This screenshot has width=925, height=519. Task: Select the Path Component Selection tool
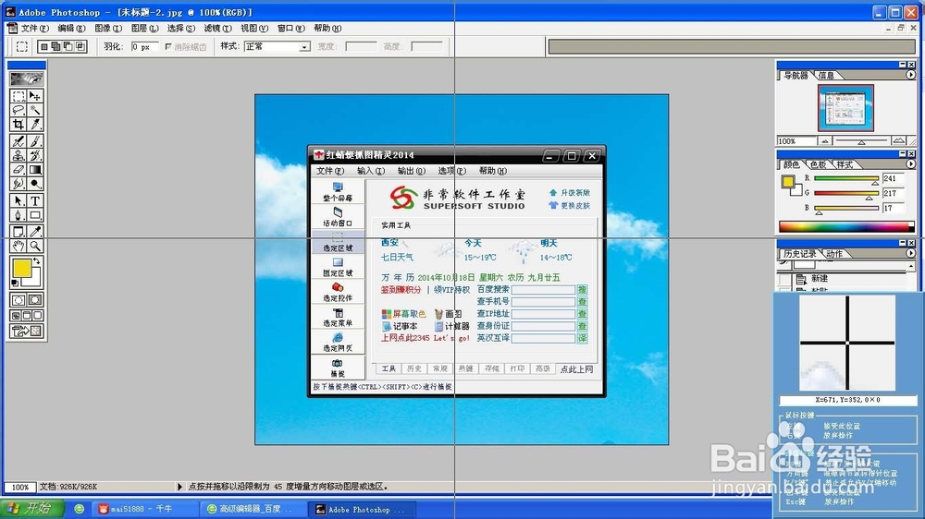(18, 201)
